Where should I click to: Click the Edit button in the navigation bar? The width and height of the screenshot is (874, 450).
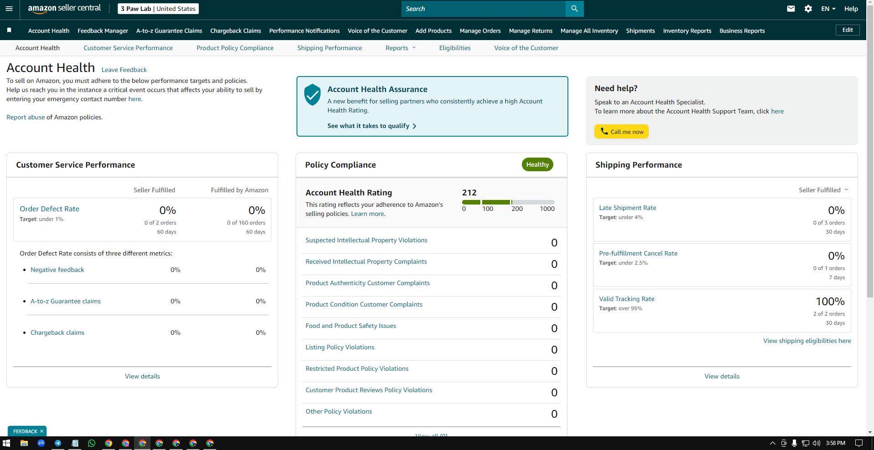point(848,30)
